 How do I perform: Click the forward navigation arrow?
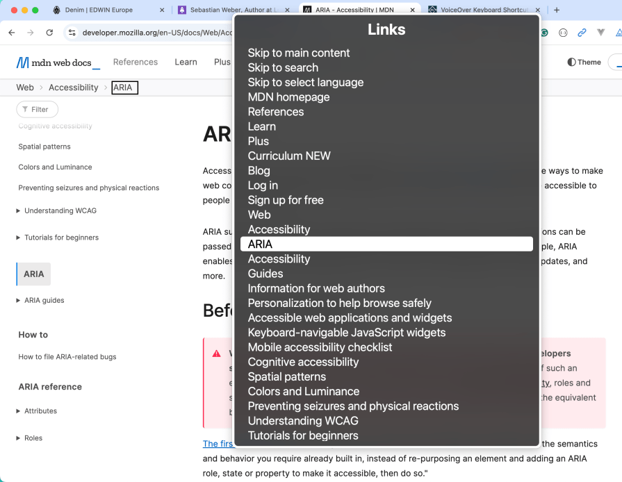(x=30, y=32)
